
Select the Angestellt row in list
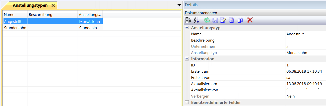[x=15, y=21]
